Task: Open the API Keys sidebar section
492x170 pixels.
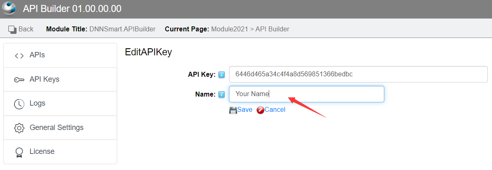Action: 60,79
